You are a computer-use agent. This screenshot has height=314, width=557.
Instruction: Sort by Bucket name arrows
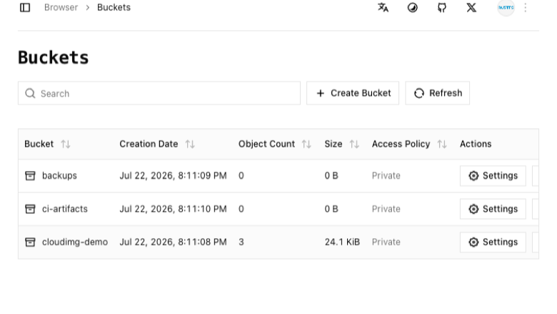pyautogui.click(x=66, y=144)
